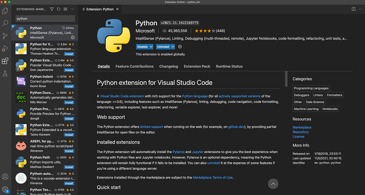Open the Run and Debug view
Screen dimensions: 365x195
[5, 48]
